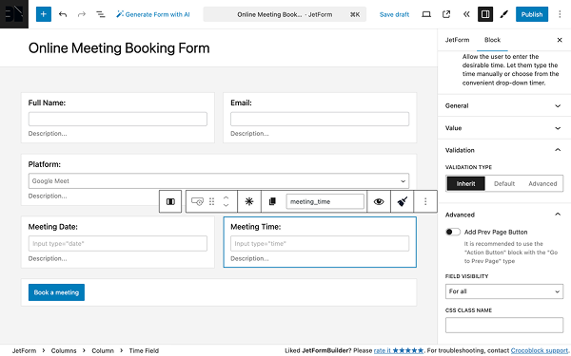
Task: Expand the Value panel
Action: click(x=504, y=128)
